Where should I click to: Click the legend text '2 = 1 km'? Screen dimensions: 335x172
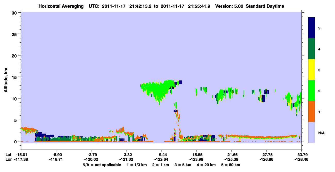(x=161, y=165)
